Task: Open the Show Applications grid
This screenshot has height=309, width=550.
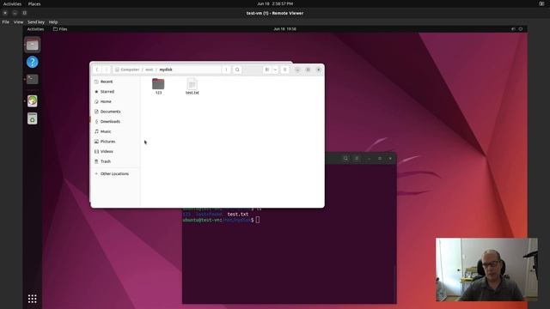Action: click(x=33, y=299)
